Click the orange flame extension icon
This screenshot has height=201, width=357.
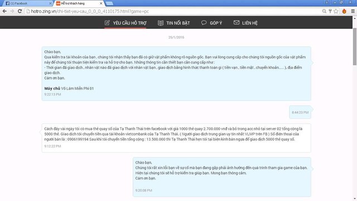click(x=344, y=11)
